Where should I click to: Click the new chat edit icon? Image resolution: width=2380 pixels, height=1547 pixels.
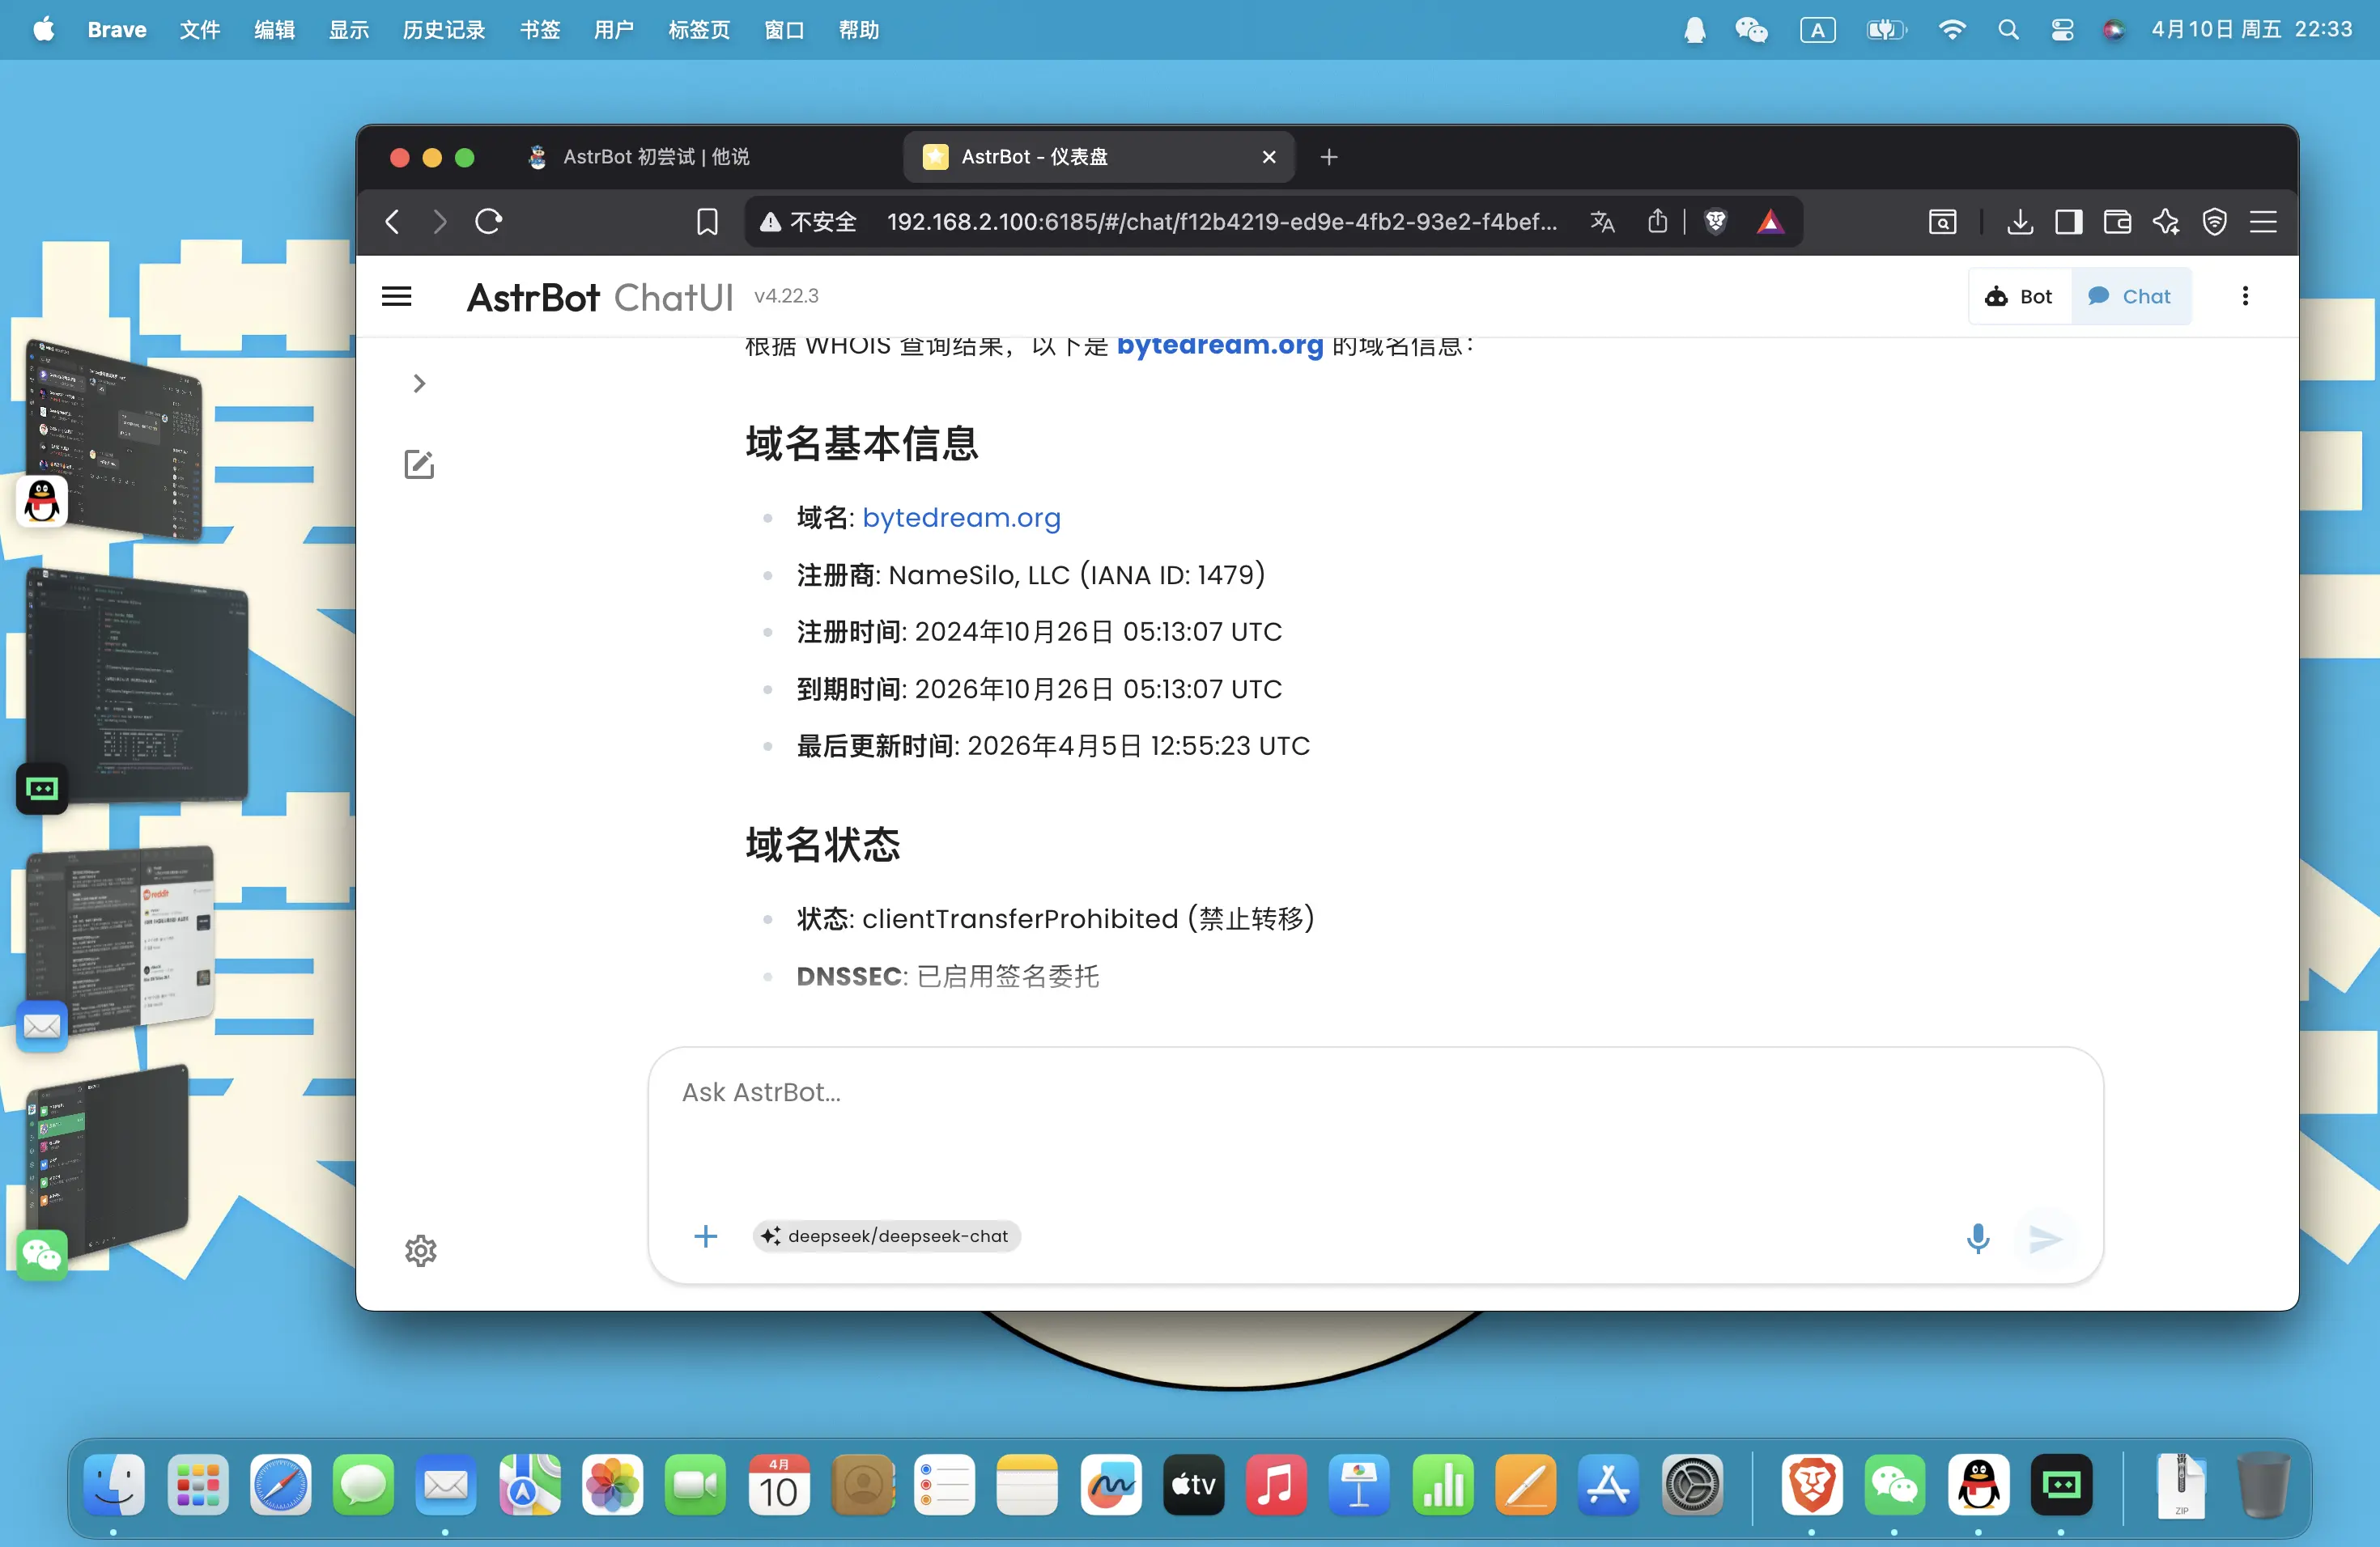pos(419,464)
